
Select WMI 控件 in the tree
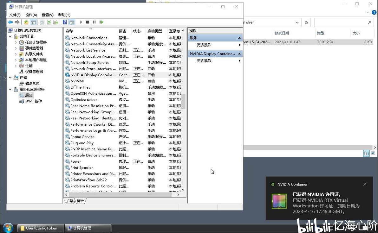click(34, 101)
